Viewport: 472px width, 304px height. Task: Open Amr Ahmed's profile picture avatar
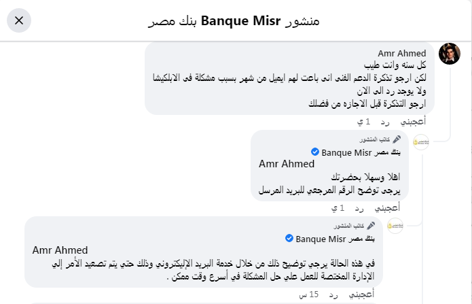click(x=450, y=54)
